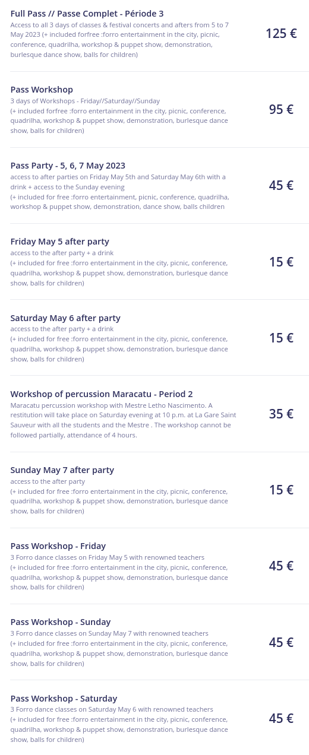This screenshot has width=309, height=755.
Task: Click the Sunday after party 15 € price
Action: pos(281,490)
